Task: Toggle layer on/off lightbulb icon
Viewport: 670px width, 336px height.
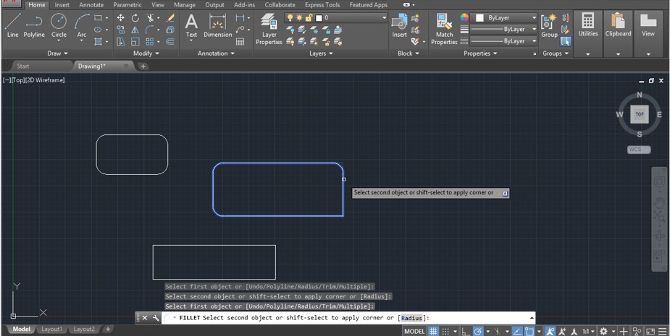Action: point(290,17)
